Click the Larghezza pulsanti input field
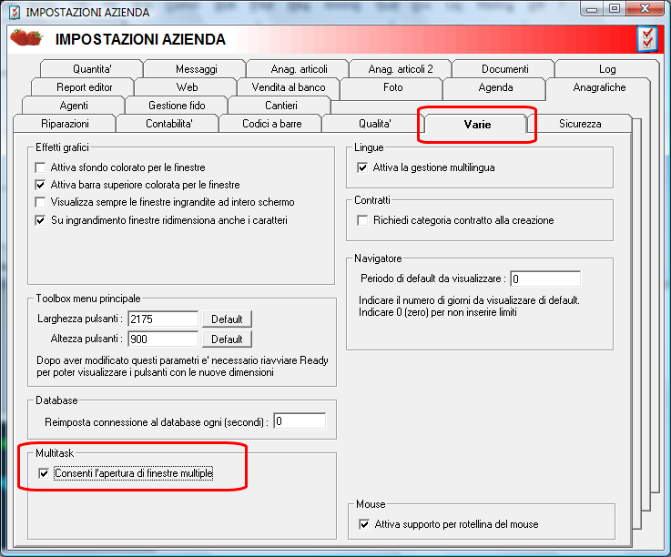 pyautogui.click(x=163, y=319)
